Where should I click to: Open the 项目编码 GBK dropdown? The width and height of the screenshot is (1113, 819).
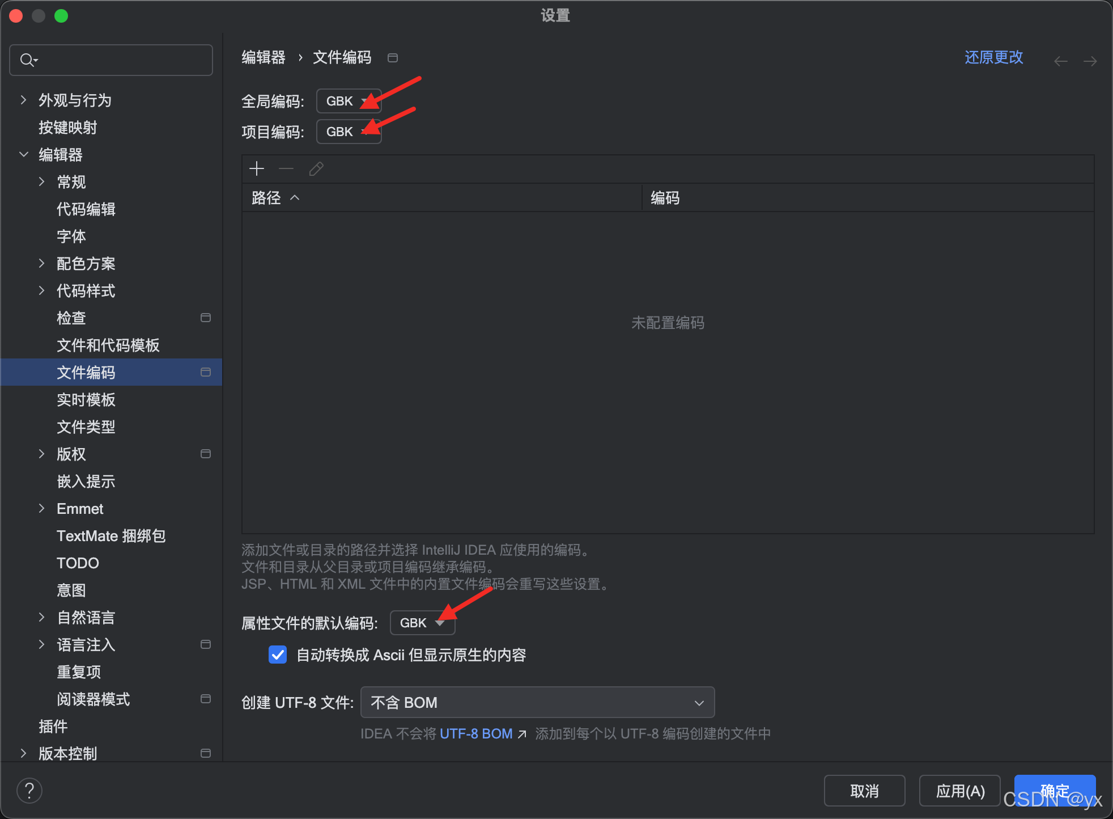click(349, 132)
